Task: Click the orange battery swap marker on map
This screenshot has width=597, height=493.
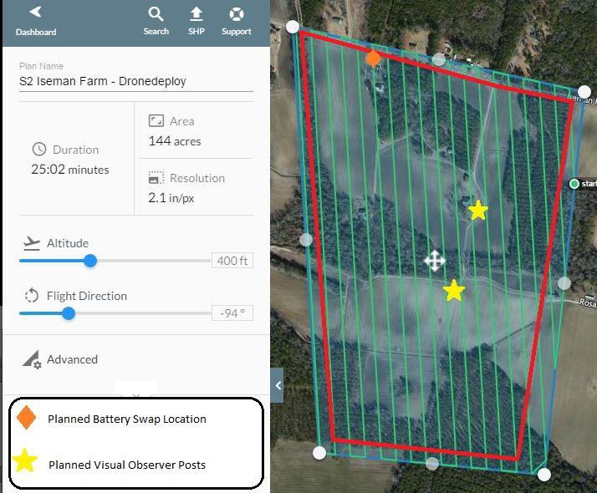Action: click(x=373, y=58)
